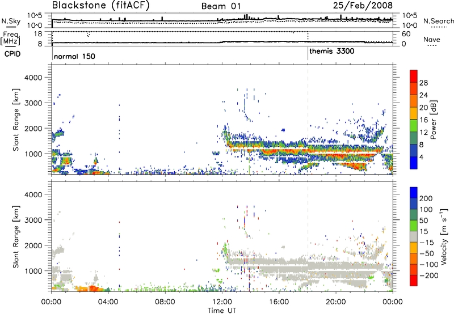Click the '4' power colorbar tick
Viewport: 454px width, 314px height.
click(421, 157)
